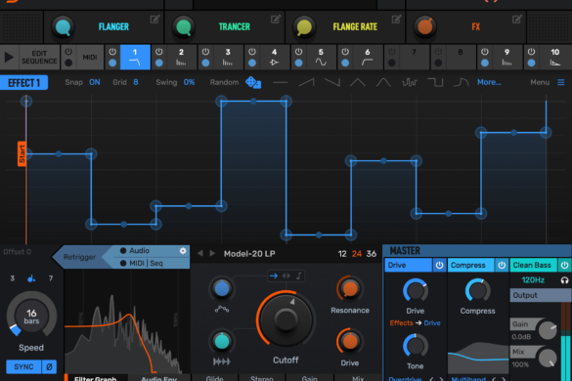Click the envelope follower icon under blue knob
The height and width of the screenshot is (381, 572).
(x=222, y=309)
